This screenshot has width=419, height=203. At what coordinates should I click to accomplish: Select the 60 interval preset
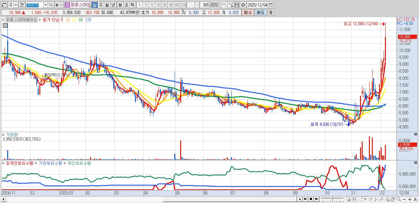click(x=177, y=5)
